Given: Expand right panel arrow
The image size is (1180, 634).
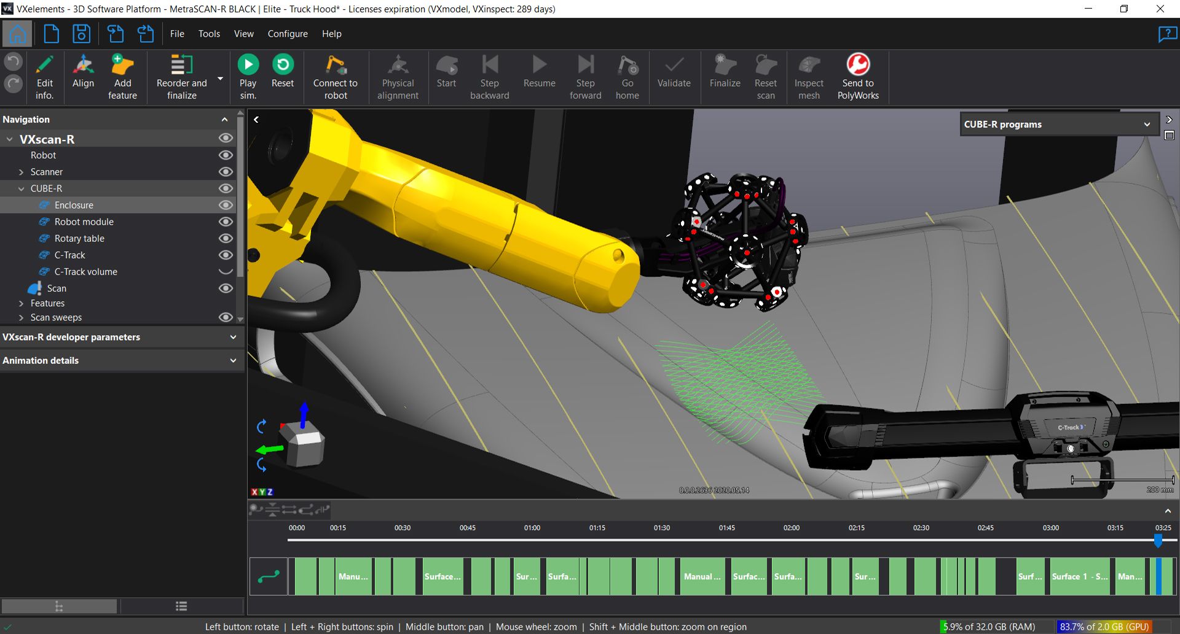Looking at the screenshot, I should (x=1169, y=120).
